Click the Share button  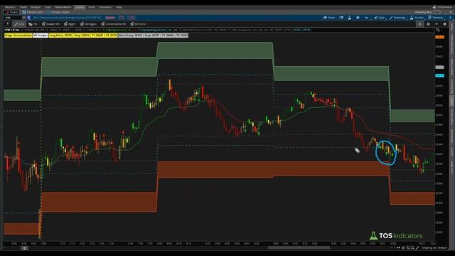(x=329, y=18)
